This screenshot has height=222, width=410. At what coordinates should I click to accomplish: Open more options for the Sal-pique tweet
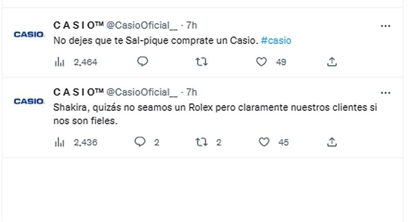385,26
